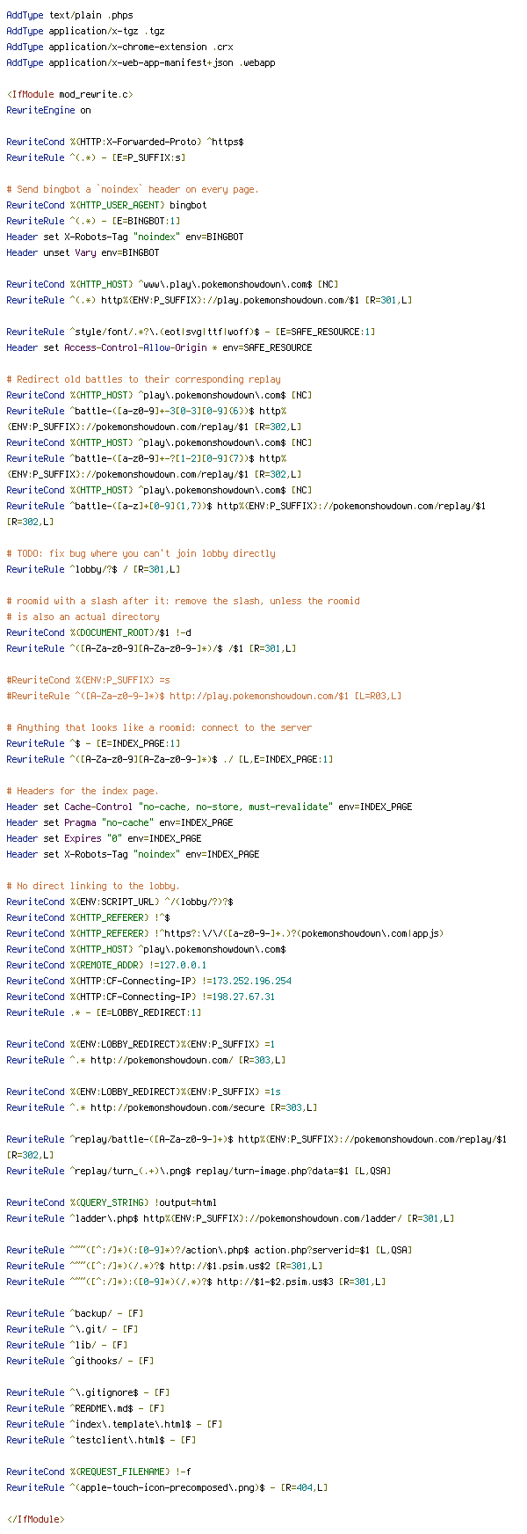Click the '^testclient\.html$' rule line
The image size is (527, 1534).
(101, 1441)
